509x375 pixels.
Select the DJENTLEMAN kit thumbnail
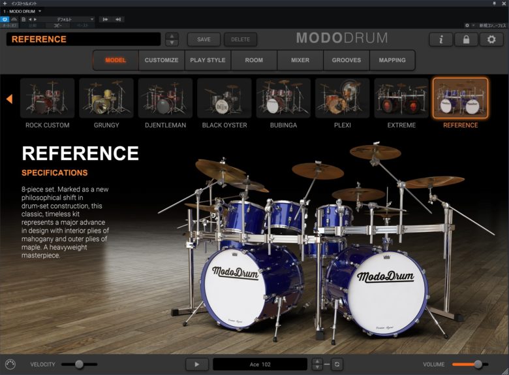point(166,98)
